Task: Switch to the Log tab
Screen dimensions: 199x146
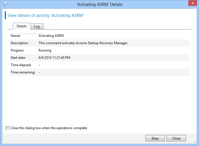Action: [37, 26]
